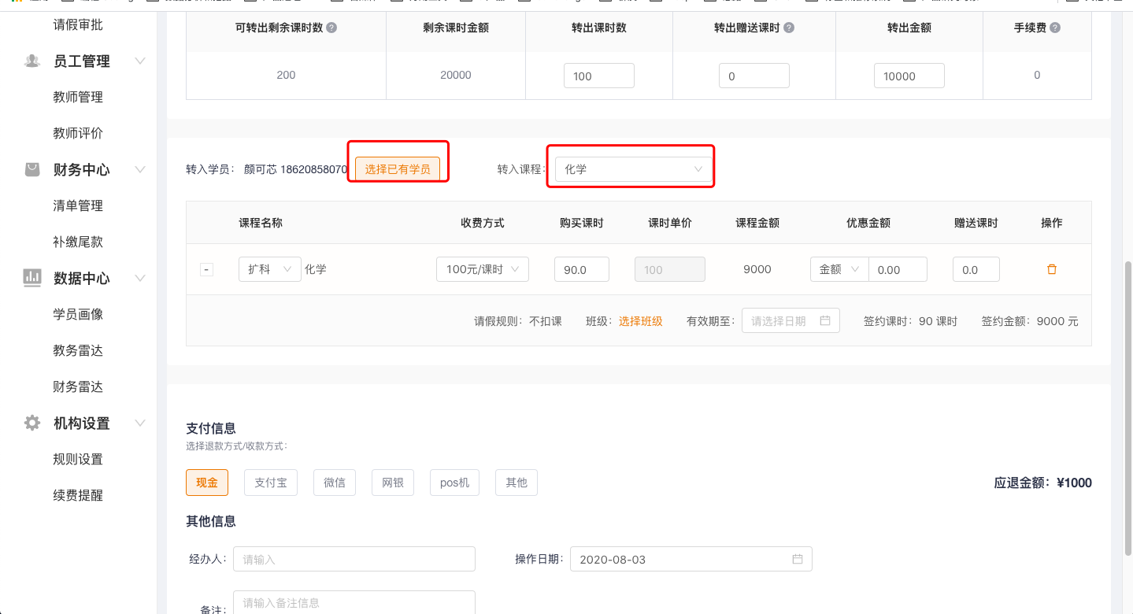Viewport: 1133px width, 614px height.
Task: Click the 选择班级 link
Action: 640,321
